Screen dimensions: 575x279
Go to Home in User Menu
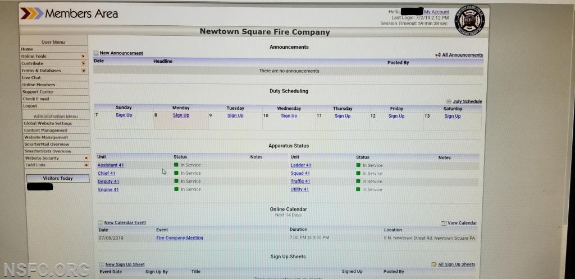coord(27,49)
